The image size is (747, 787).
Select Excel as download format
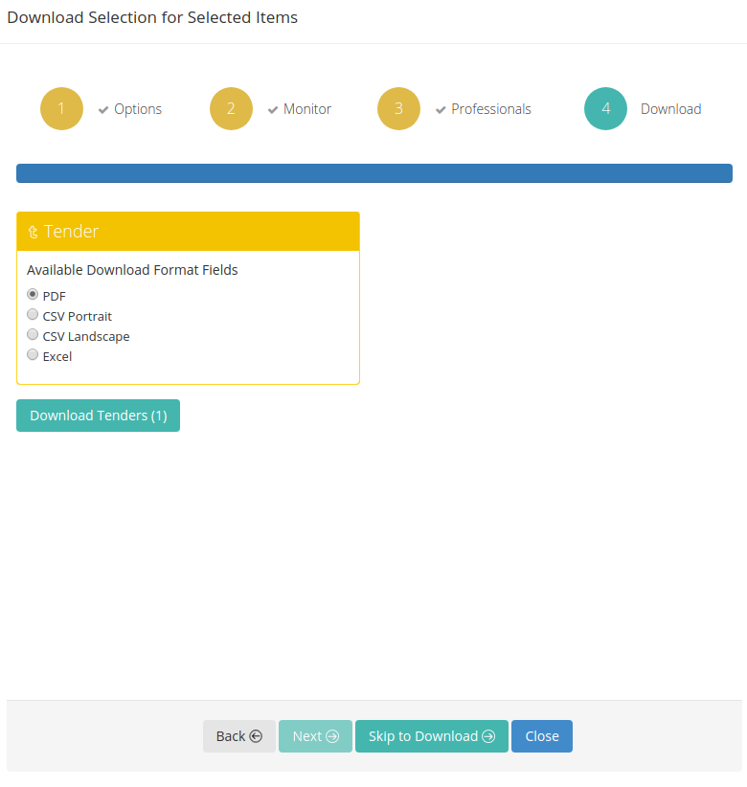pos(33,355)
